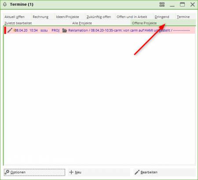This screenshot has width=198, height=180.
Task: Select the Offene Projekte tab
Action: tap(144, 23)
